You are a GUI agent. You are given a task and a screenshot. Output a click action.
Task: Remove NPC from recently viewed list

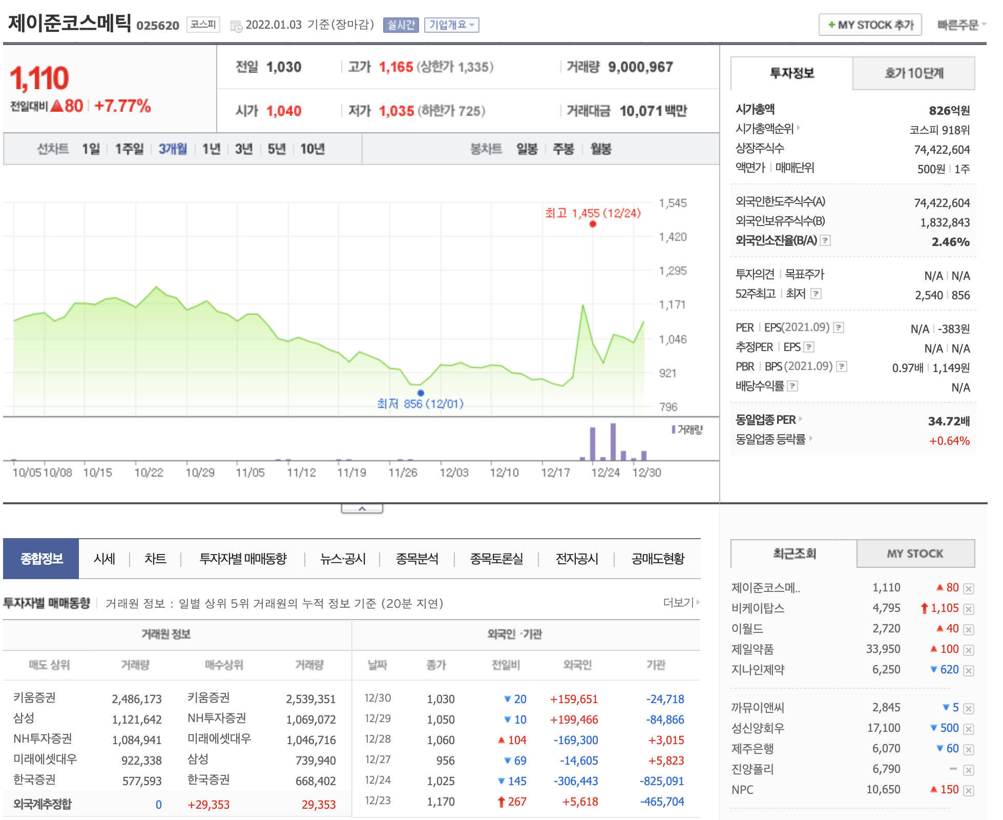click(968, 790)
